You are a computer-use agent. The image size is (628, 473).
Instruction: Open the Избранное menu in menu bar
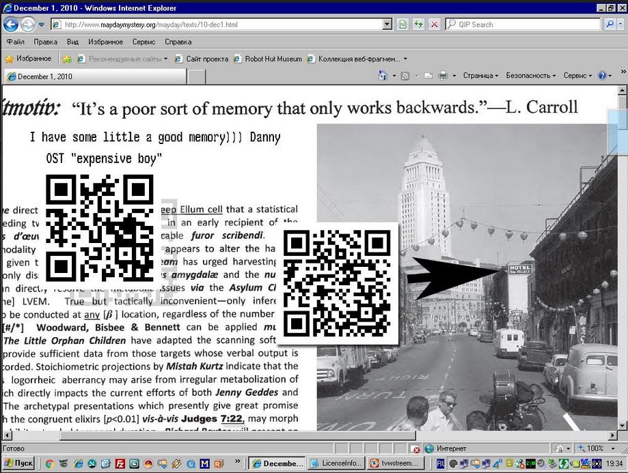point(105,42)
